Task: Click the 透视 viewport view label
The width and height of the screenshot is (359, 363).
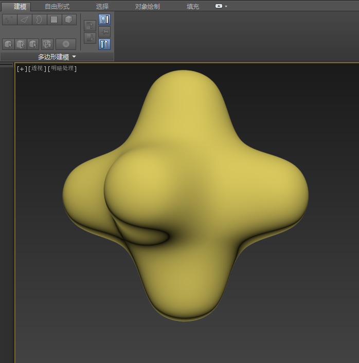Action: click(37, 68)
